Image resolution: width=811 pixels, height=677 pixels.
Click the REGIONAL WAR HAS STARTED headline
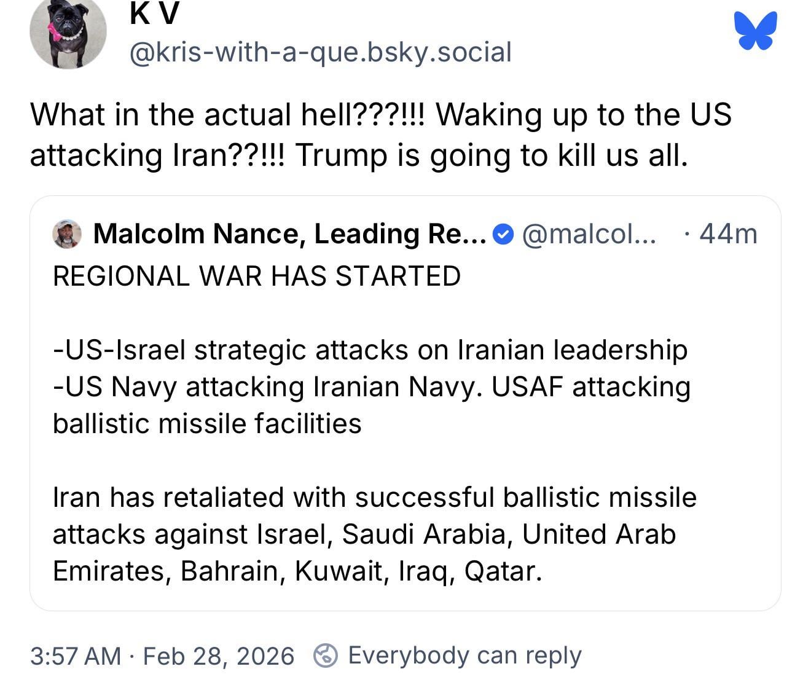(257, 276)
